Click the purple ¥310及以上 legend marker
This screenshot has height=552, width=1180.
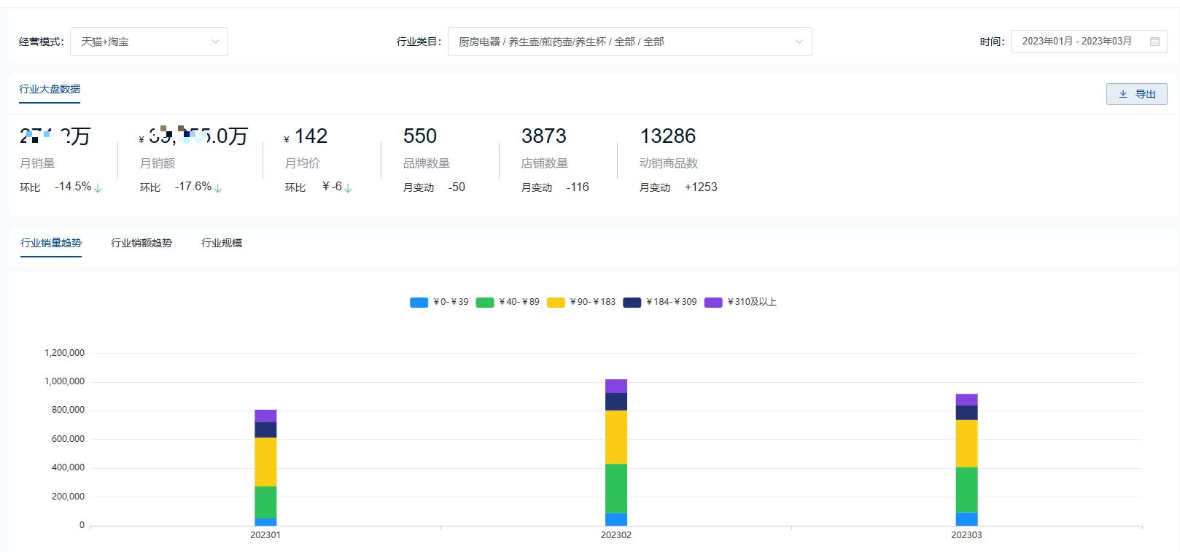713,303
